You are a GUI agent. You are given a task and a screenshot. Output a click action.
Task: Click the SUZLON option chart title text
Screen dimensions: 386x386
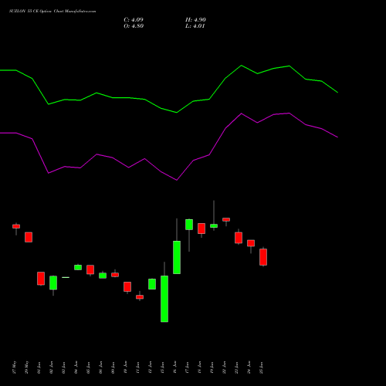(52, 12)
